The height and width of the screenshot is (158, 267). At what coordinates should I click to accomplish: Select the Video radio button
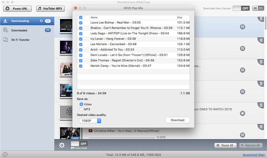click(x=81, y=104)
